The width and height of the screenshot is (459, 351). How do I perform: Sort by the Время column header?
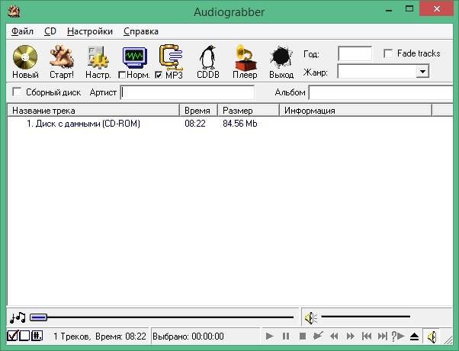tap(198, 111)
